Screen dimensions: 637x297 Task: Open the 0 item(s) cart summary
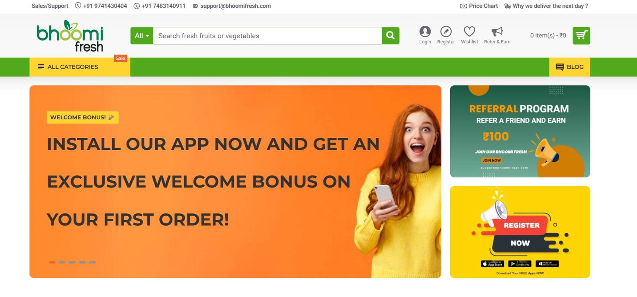[x=548, y=35]
